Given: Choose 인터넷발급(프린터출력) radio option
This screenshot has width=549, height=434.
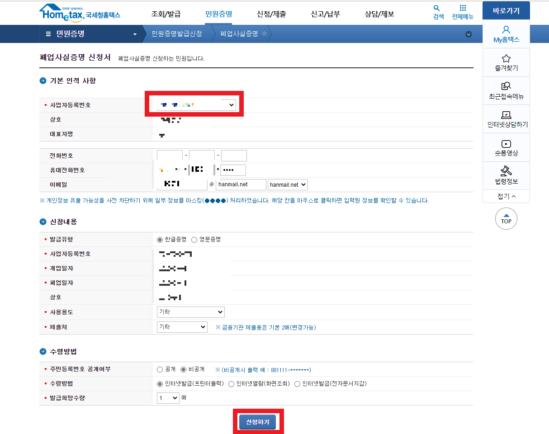Looking at the screenshot, I should point(160,384).
